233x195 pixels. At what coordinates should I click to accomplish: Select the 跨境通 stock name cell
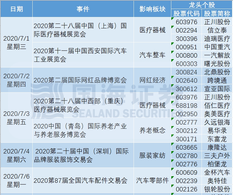pos(217,80)
